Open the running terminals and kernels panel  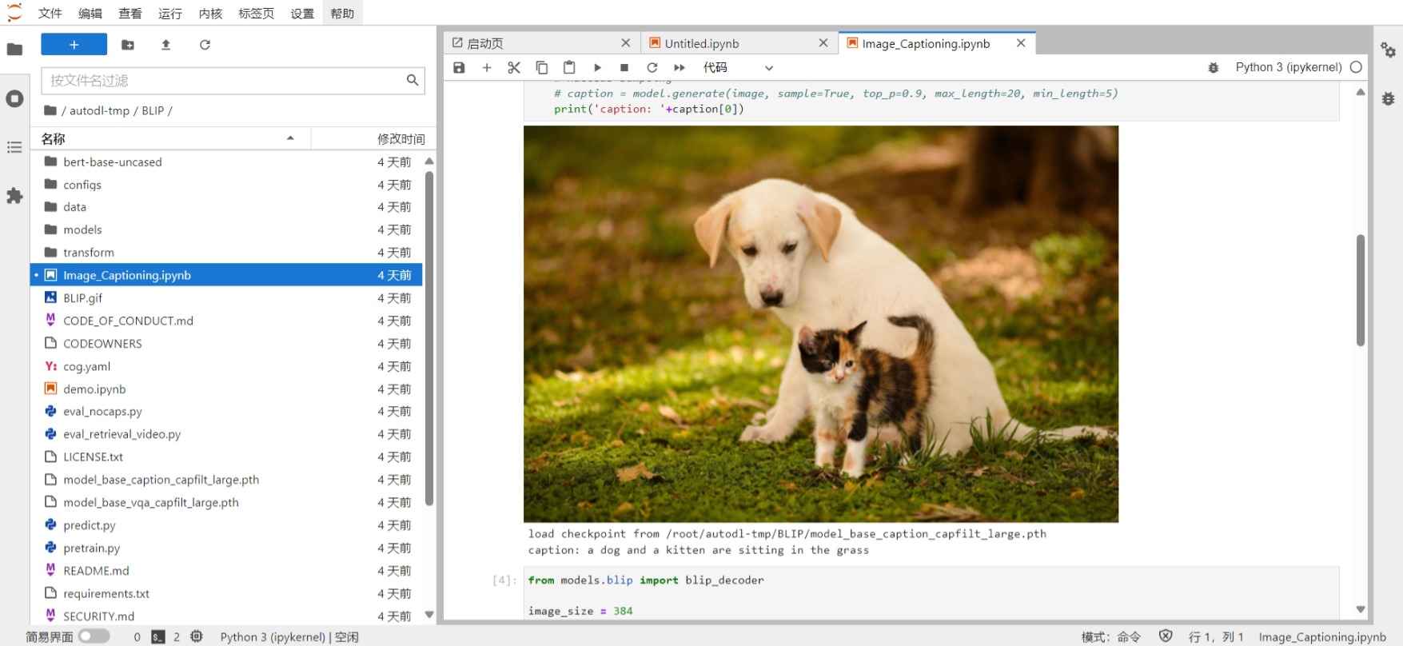(x=14, y=99)
